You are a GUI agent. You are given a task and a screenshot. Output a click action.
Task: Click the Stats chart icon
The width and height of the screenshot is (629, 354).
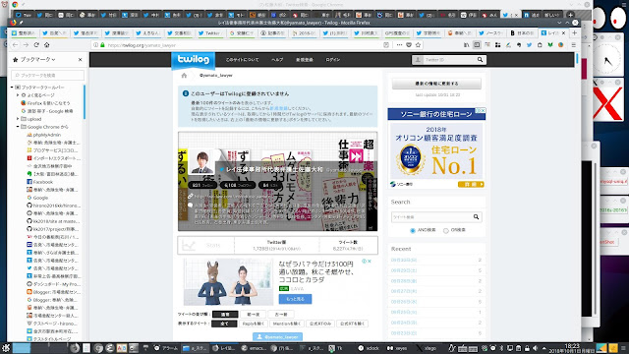189,245
